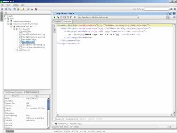Click the round gray icon left of endpoint field
The height and width of the screenshot is (133, 177).
[x=74, y=17]
